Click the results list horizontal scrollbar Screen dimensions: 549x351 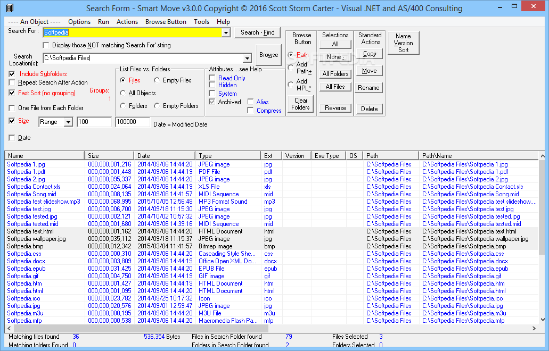[141, 328]
